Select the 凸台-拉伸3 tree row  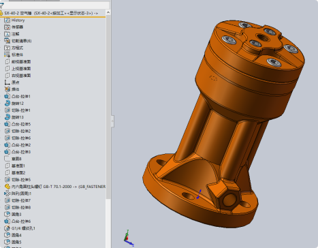(x=18, y=152)
